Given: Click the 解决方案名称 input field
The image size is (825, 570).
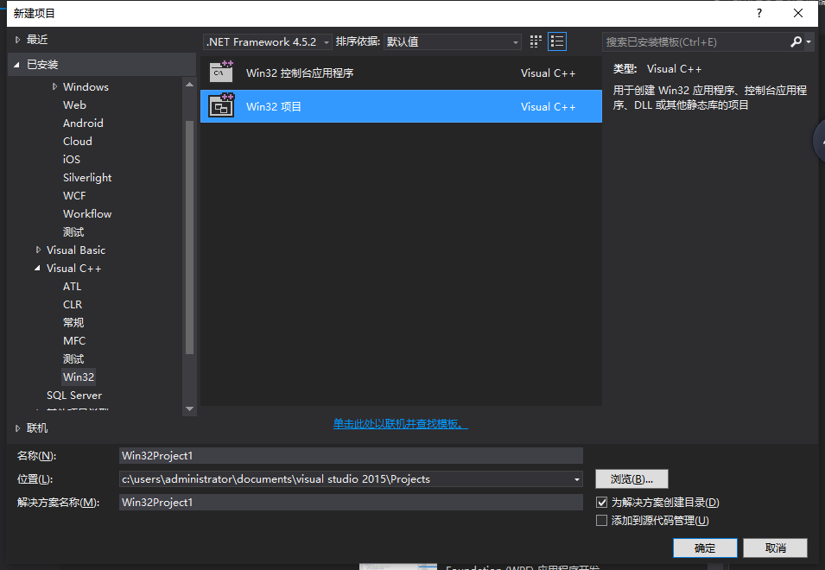Looking at the screenshot, I should pyautogui.click(x=351, y=502).
